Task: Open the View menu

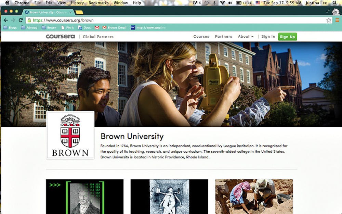Action: (x=62, y=3)
